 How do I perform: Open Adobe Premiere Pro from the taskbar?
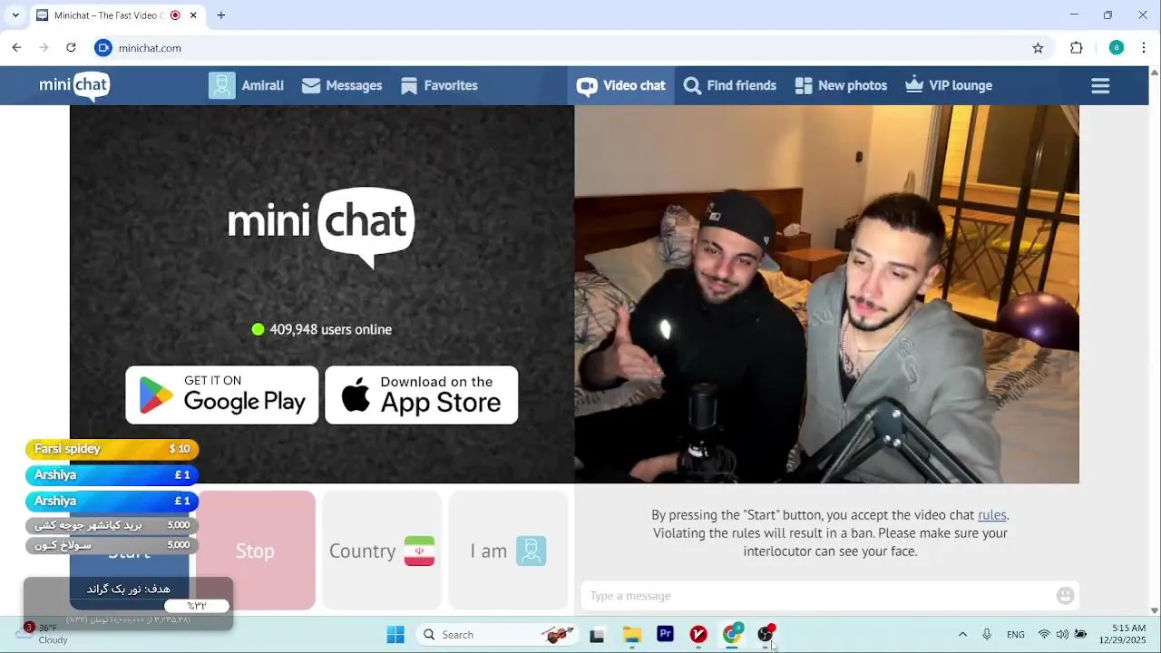665,635
